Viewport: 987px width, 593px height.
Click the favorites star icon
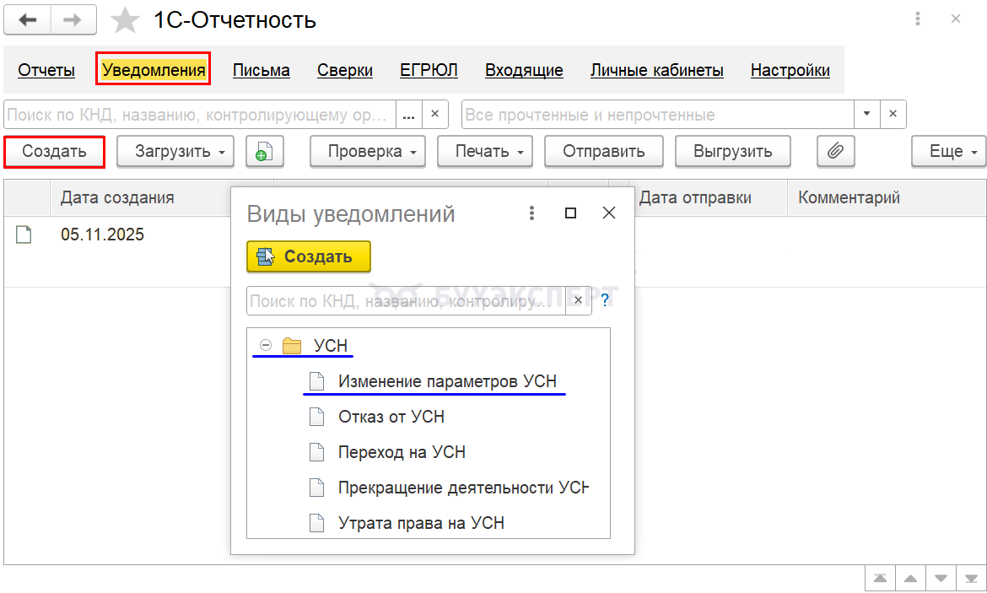click(126, 20)
